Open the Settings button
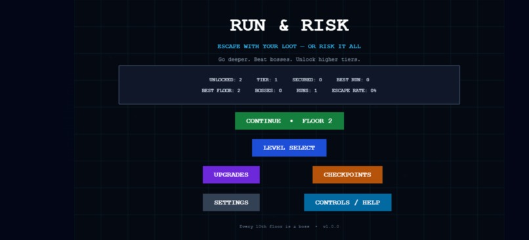This screenshot has height=240, width=529. tap(231, 202)
